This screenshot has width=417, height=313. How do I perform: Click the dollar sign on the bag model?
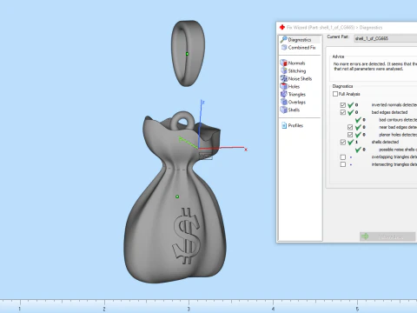tap(187, 236)
